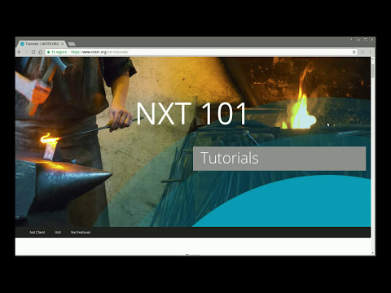Open the Nxt Client menu link
Image resolution: width=391 pixels, height=293 pixels.
coord(37,233)
